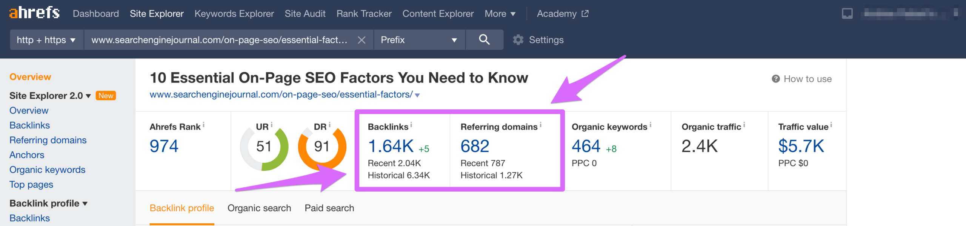Open the caret dropdown after the page URL
Viewport: 966px width, 226px height.
(417, 95)
